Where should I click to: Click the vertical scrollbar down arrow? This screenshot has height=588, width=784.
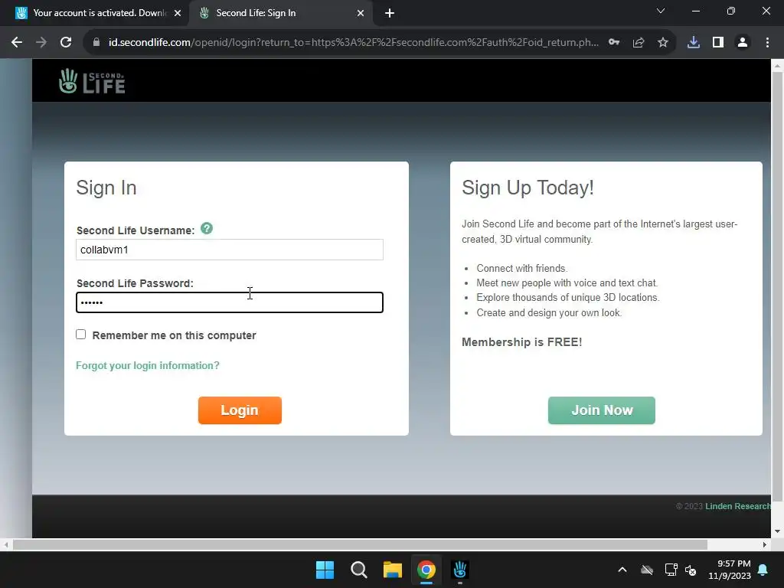click(x=778, y=531)
